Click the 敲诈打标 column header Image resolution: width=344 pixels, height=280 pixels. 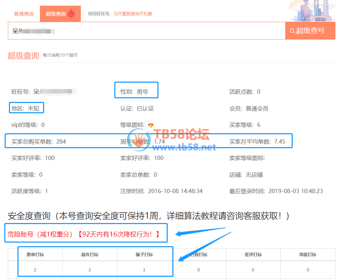point(89,255)
